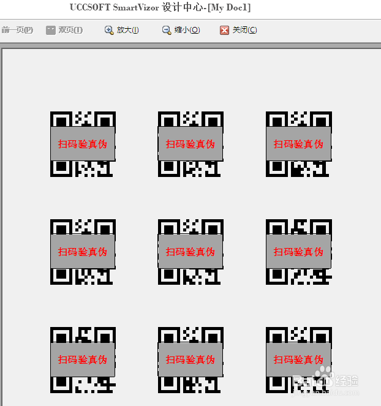Click the two-page view icon
This screenshot has width=381, height=406.
point(50,30)
